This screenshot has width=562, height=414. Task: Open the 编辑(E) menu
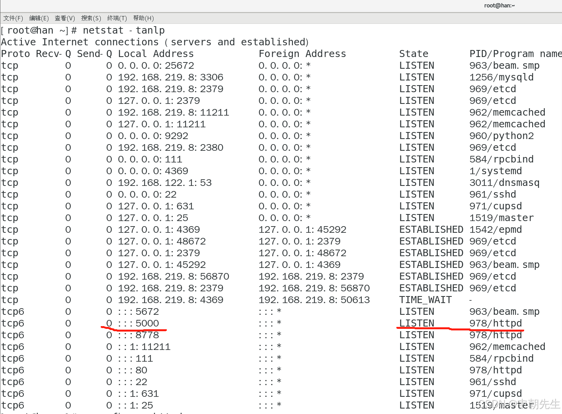click(x=39, y=18)
